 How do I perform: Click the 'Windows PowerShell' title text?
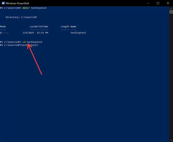(x=17, y=3)
